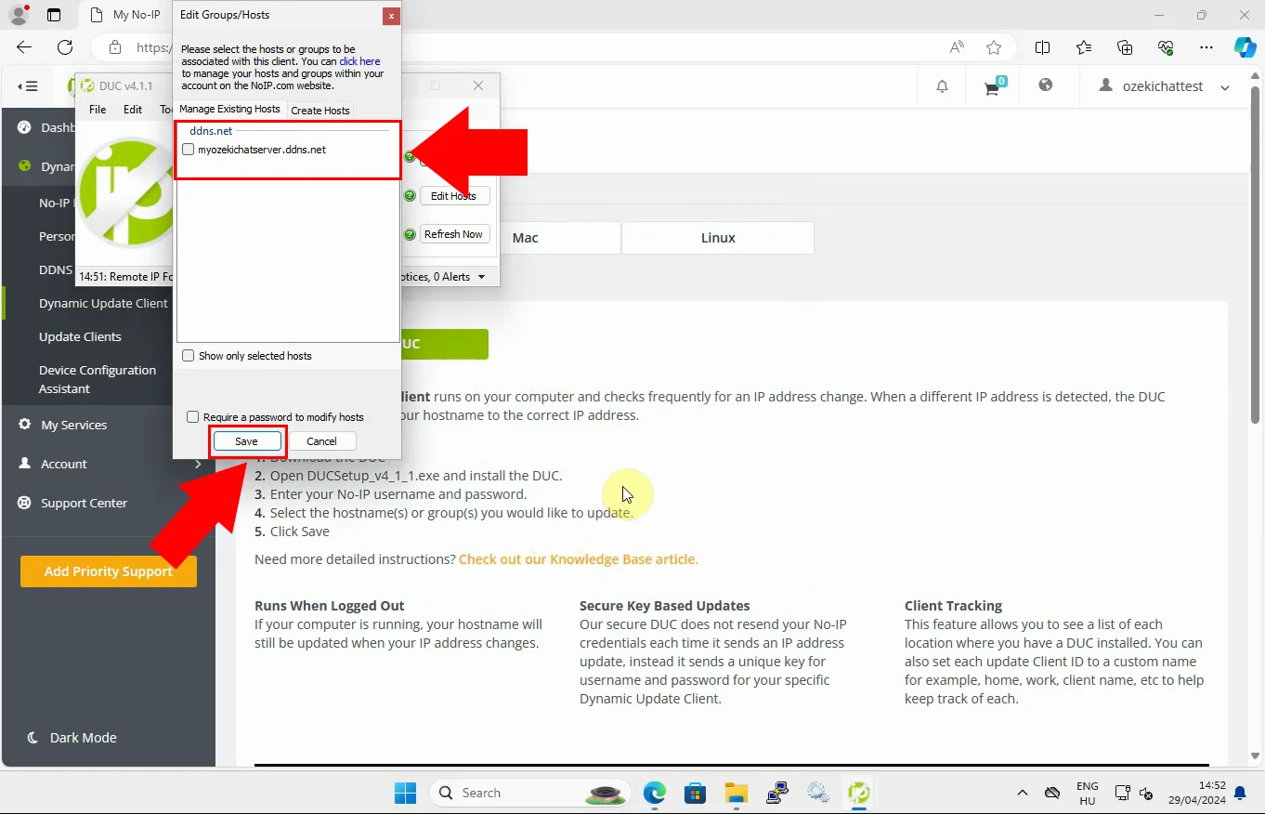
Task: Show hidden system tray icons chevron
Action: coord(1023,793)
